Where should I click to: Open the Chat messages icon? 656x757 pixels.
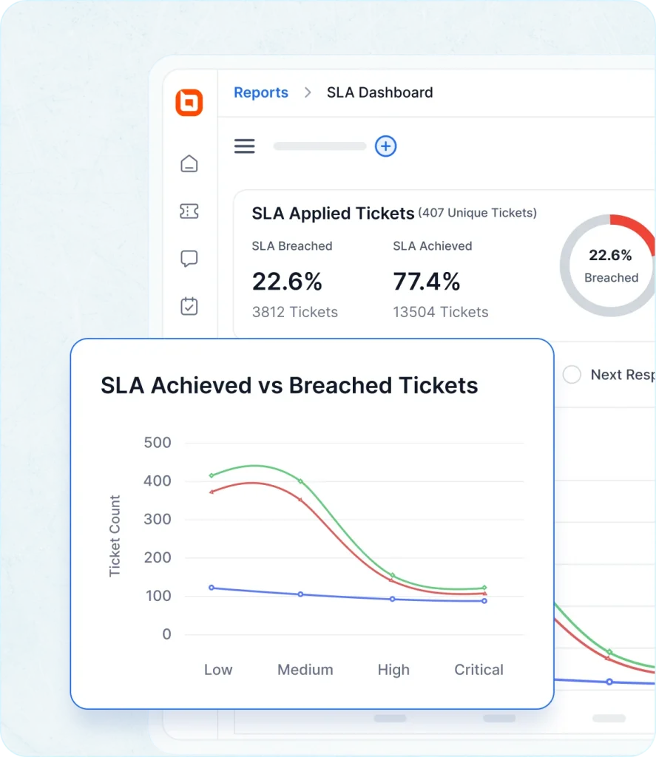pyautogui.click(x=189, y=258)
